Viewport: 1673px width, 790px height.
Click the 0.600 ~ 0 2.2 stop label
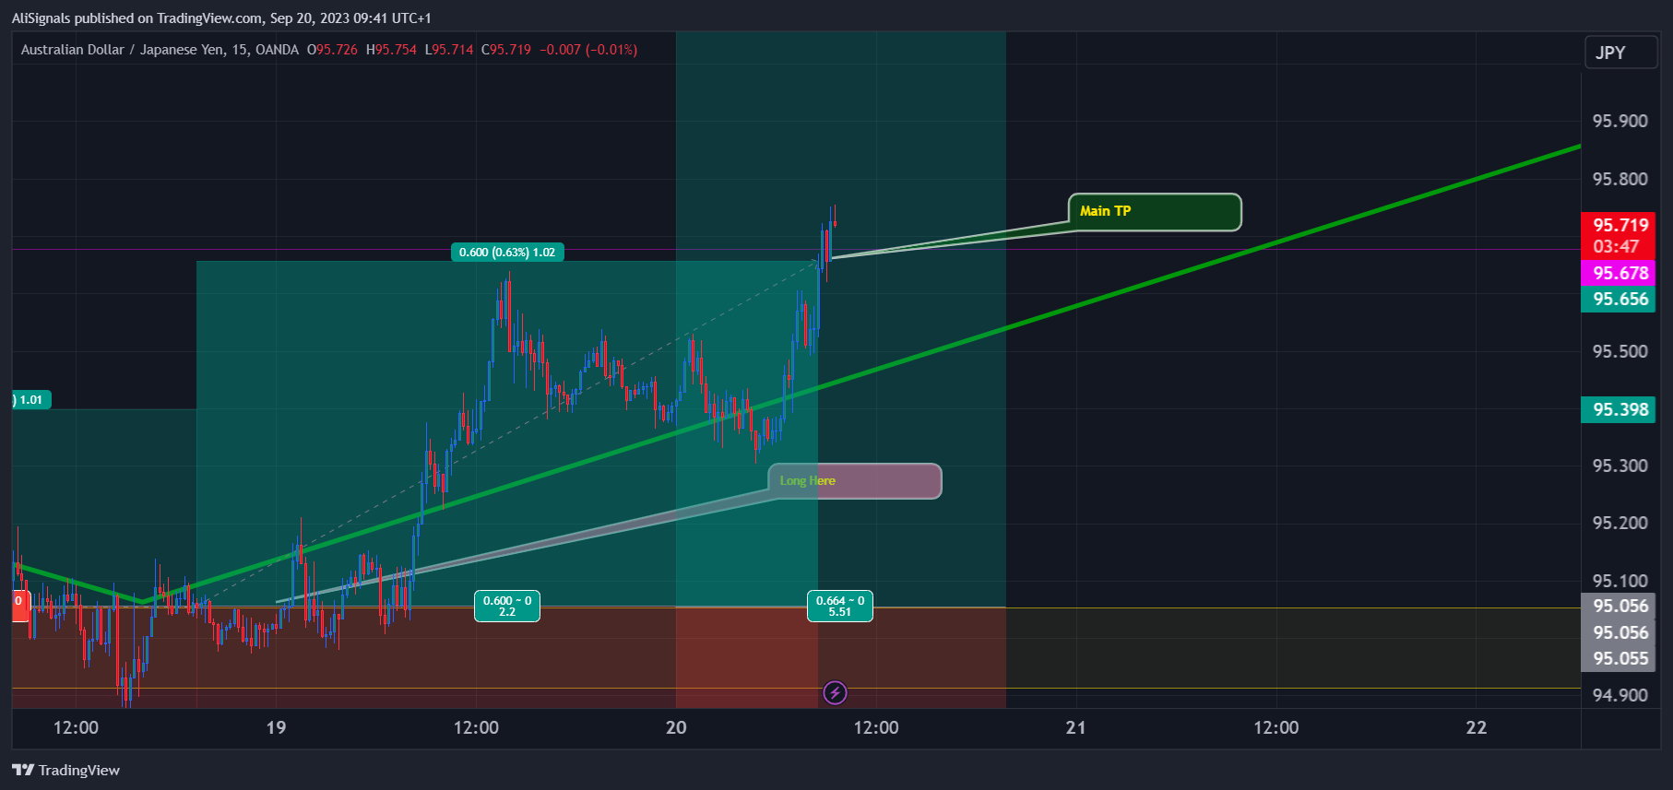(x=507, y=606)
